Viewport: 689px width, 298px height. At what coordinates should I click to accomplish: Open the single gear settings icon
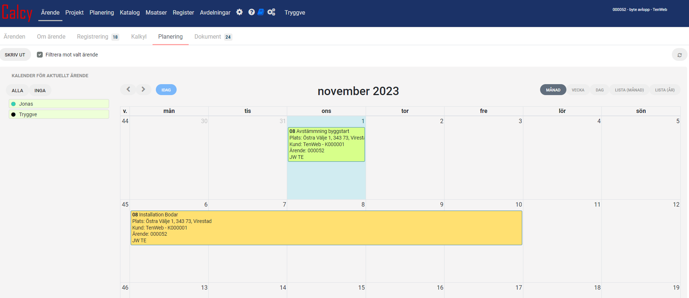coord(239,12)
